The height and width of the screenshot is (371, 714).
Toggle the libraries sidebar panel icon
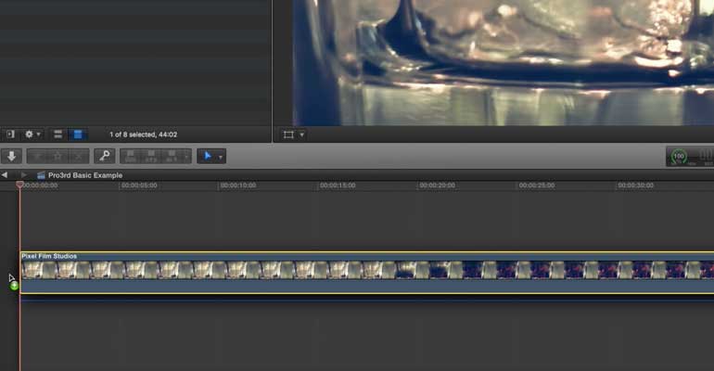[10, 134]
